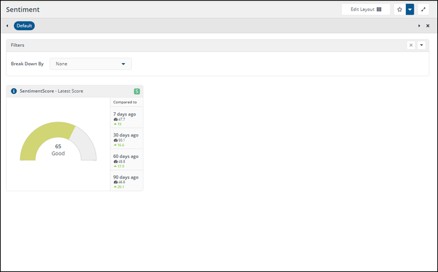Open the blue dropdown next to the star
The image size is (438, 272).
[x=410, y=10]
